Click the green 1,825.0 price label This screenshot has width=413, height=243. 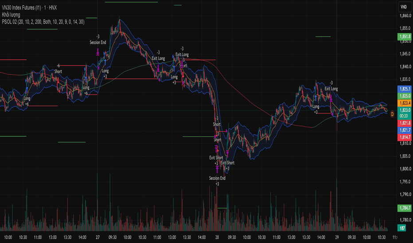[405, 96]
